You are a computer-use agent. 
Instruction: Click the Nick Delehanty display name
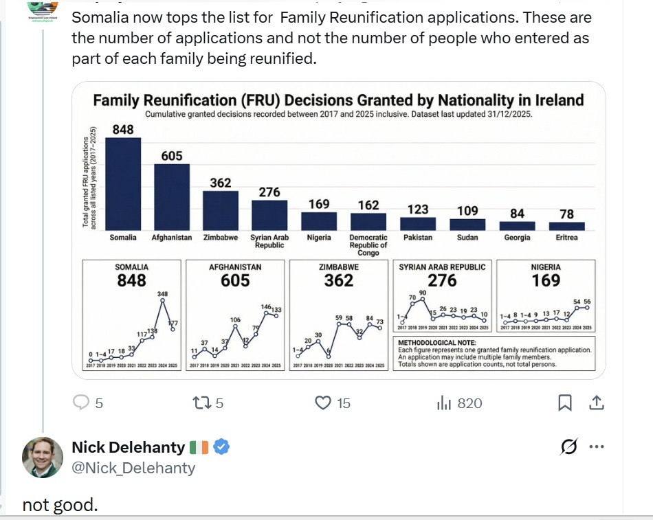(x=128, y=447)
